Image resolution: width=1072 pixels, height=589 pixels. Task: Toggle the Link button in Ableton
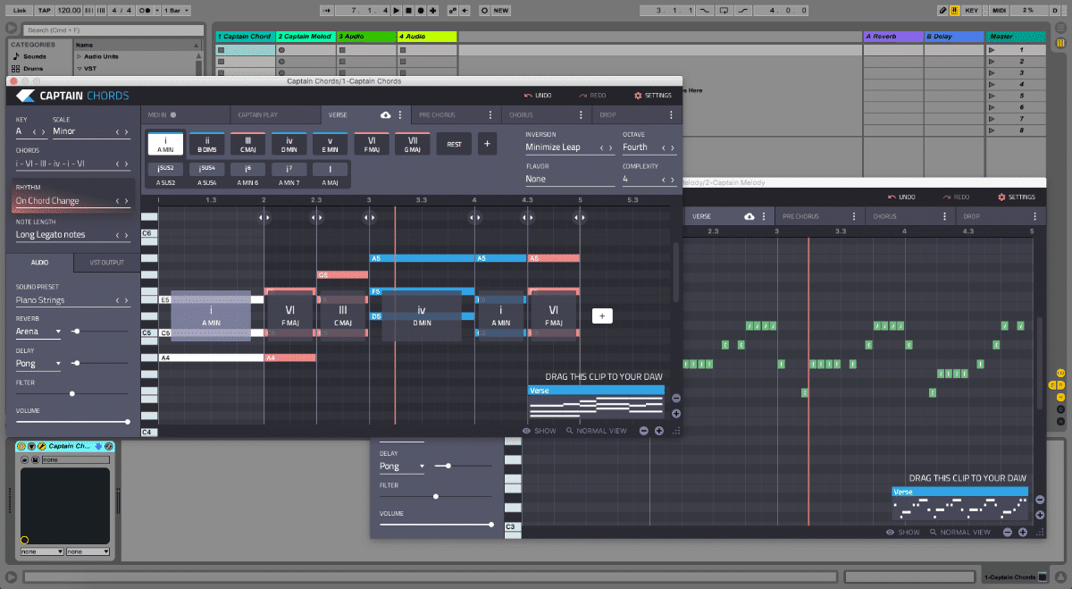pyautogui.click(x=19, y=11)
